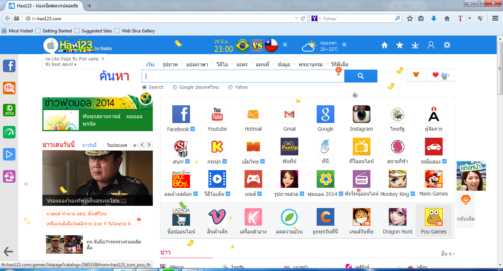This screenshot has height=271, width=503.
Task: Click the Facebook icon in the left sidebar
Action: point(9,66)
